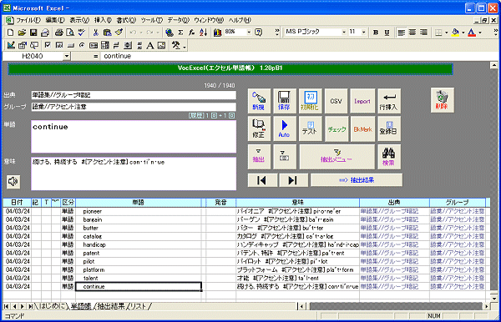Open the 編集(E) menu

pyautogui.click(x=55, y=20)
